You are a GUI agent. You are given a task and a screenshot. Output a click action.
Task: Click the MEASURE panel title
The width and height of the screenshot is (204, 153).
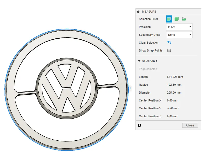[149, 12]
